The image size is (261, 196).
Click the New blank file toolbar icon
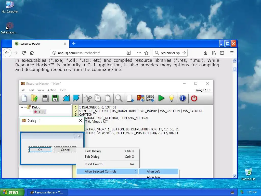pyautogui.click(x=24, y=98)
